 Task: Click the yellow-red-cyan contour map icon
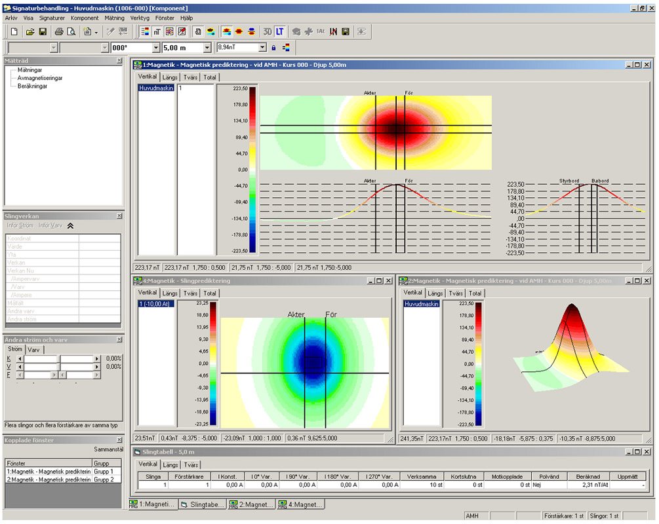[x=210, y=31]
